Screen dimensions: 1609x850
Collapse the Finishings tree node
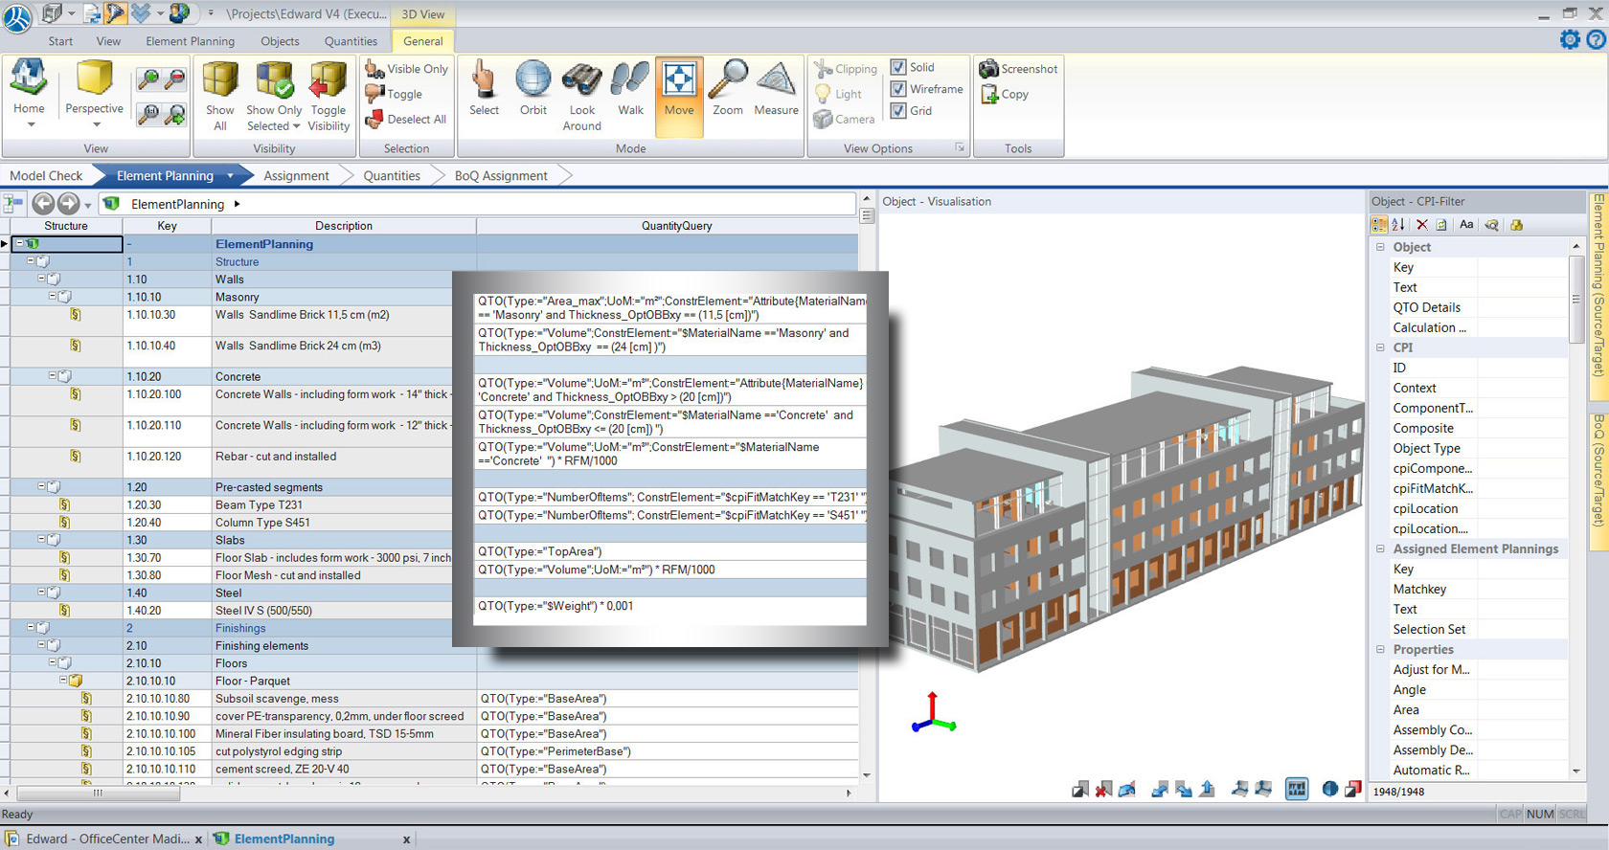[31, 628]
